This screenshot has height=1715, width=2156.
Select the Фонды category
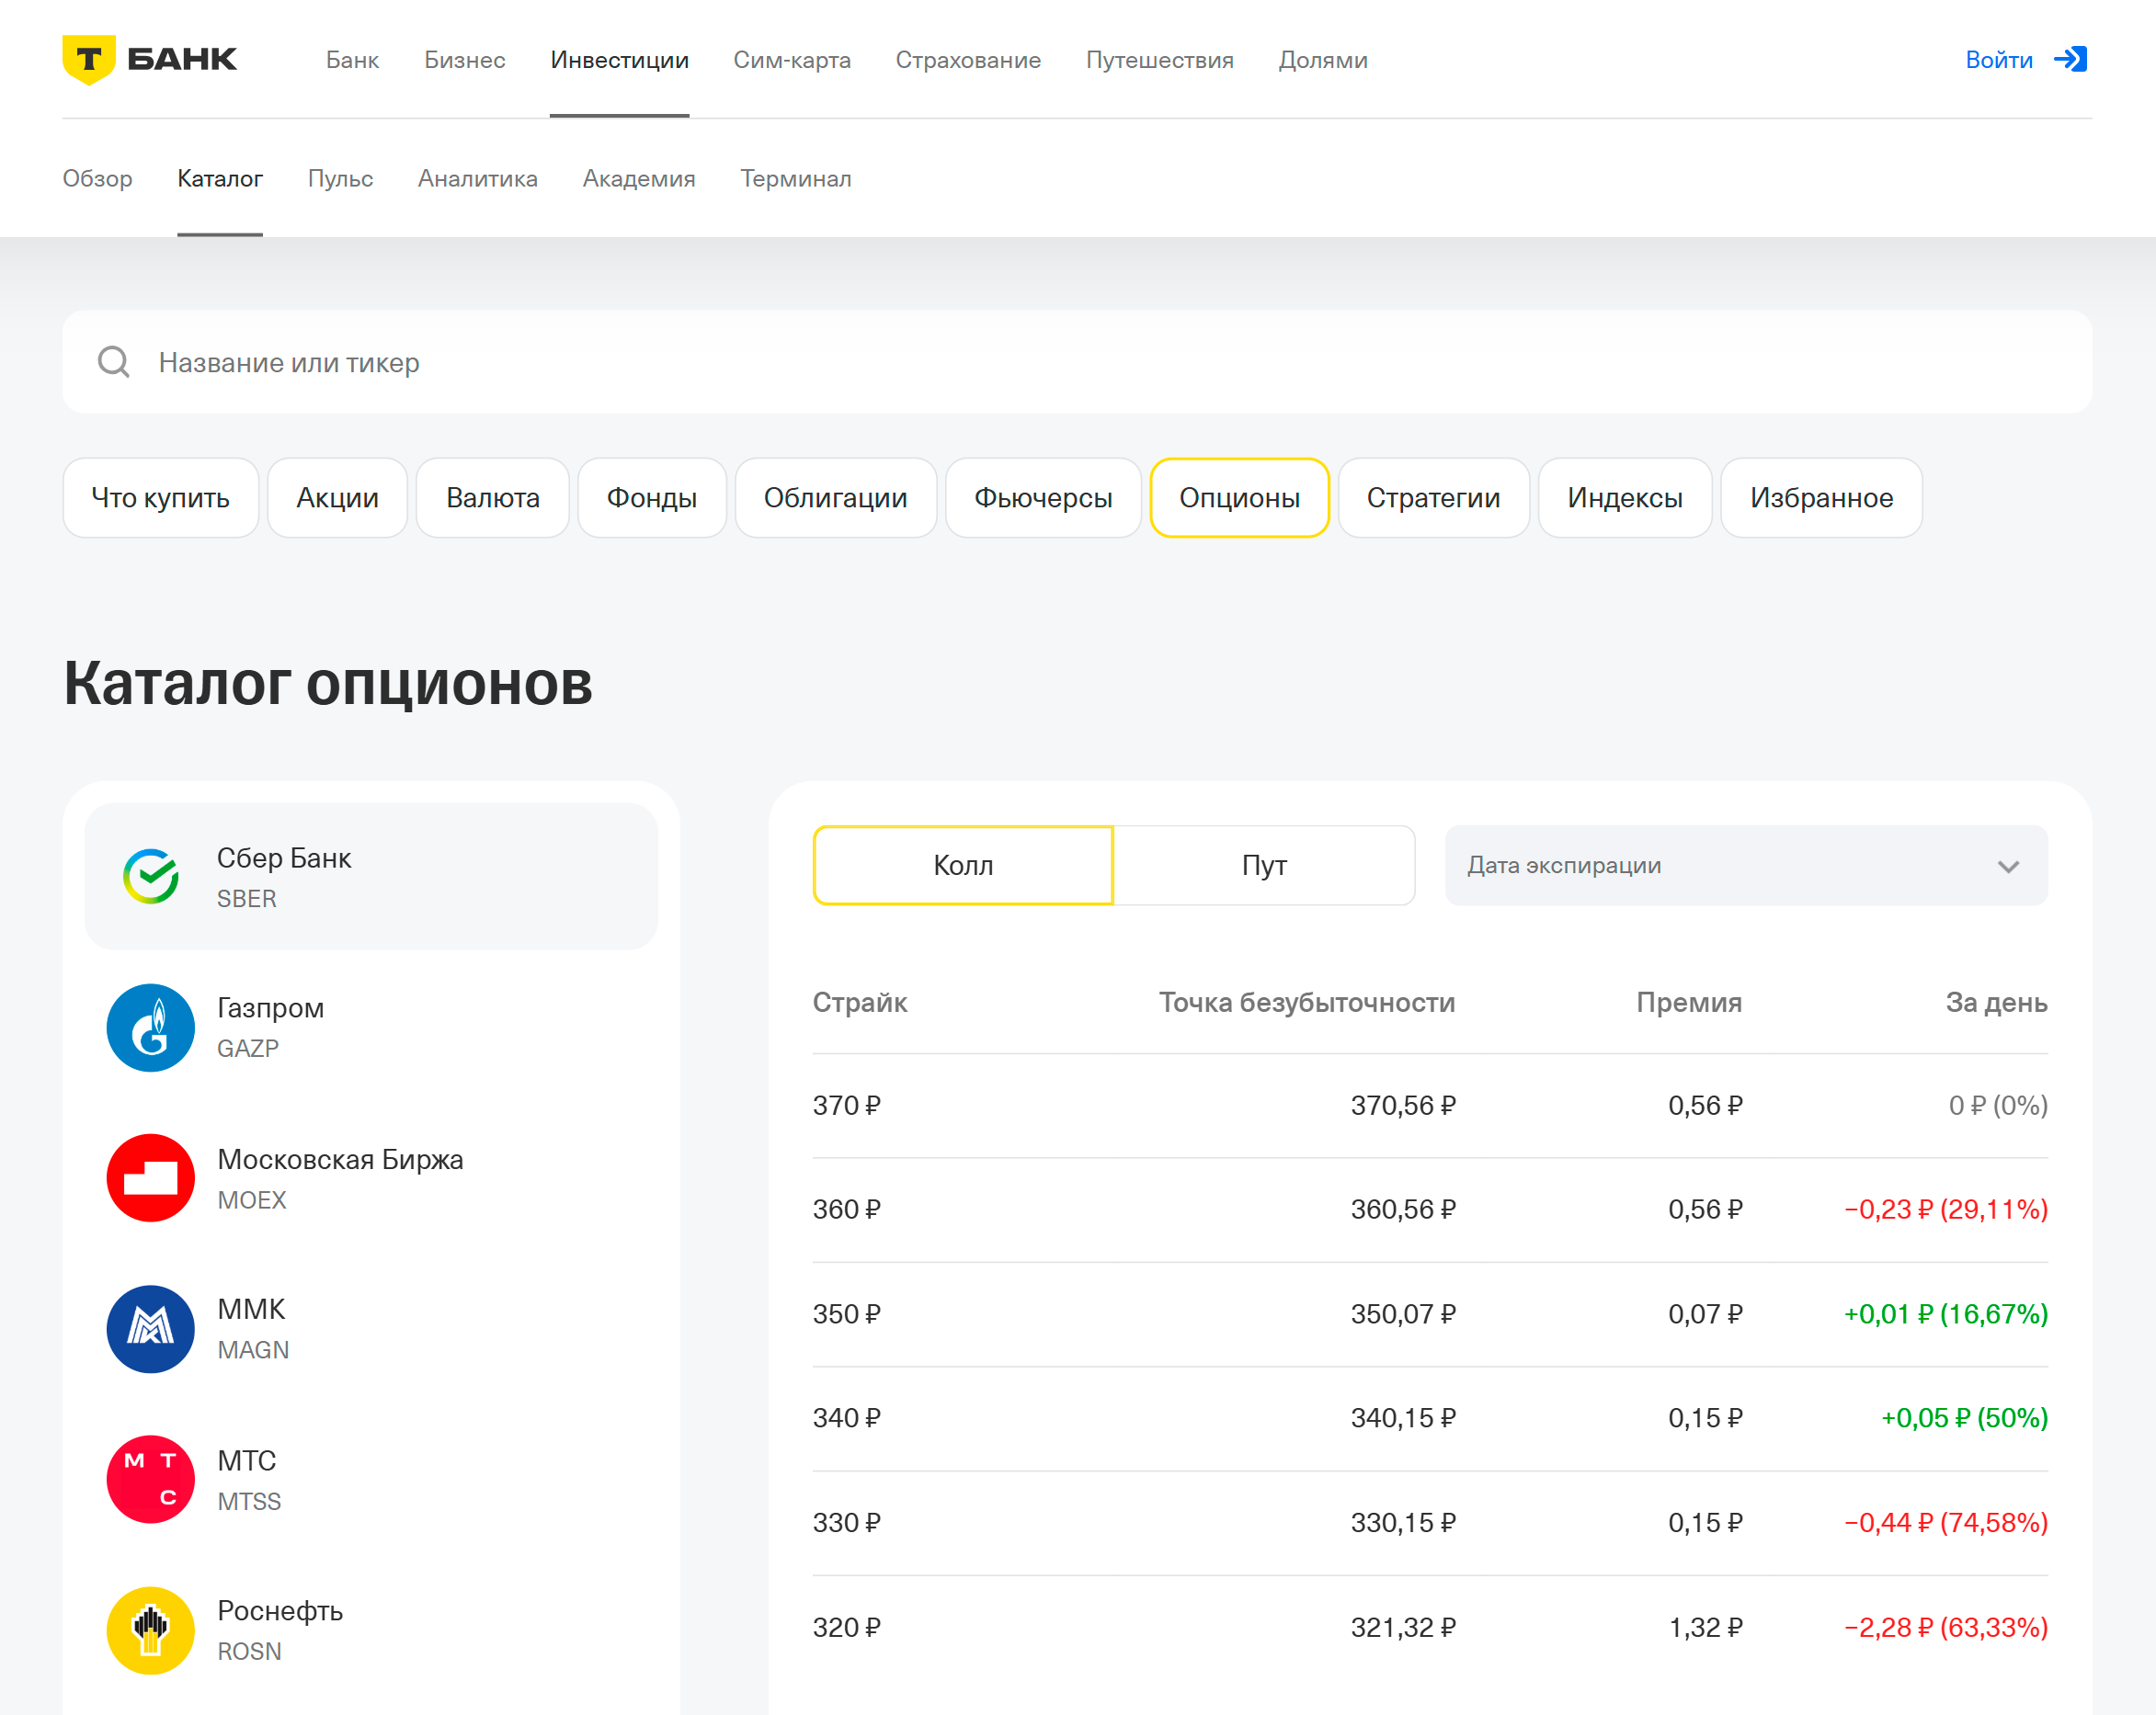click(652, 498)
